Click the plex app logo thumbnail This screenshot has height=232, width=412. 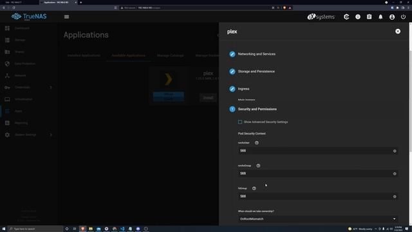click(x=169, y=79)
